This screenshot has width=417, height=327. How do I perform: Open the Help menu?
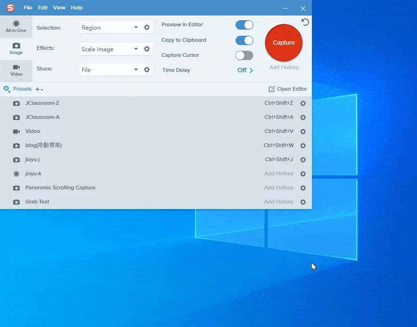pyautogui.click(x=76, y=8)
